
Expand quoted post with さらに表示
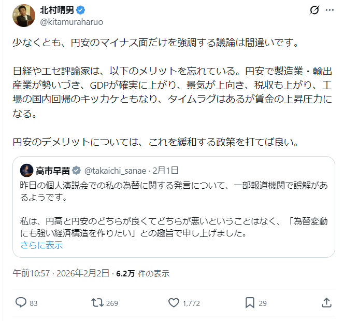41,246
